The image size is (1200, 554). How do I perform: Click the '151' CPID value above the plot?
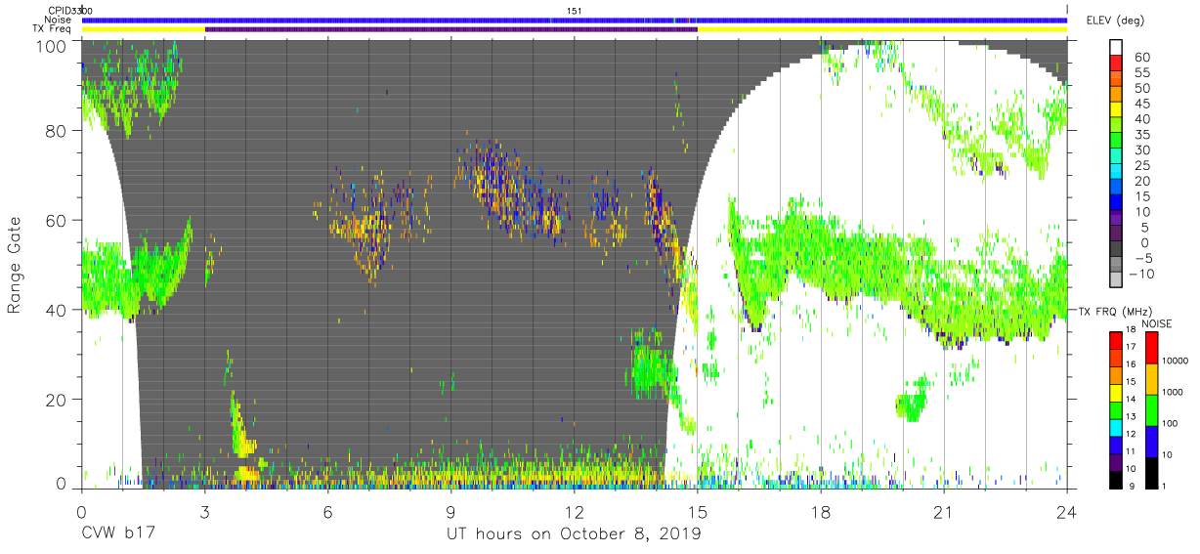[575, 11]
